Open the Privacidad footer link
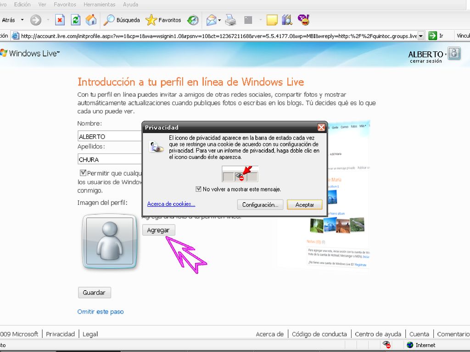 (x=60, y=334)
